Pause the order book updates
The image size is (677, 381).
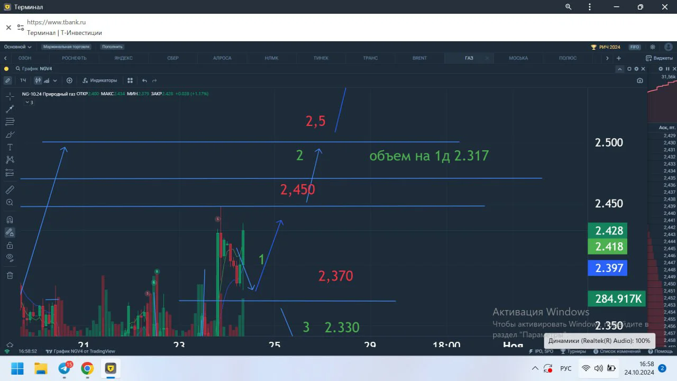[668, 69]
